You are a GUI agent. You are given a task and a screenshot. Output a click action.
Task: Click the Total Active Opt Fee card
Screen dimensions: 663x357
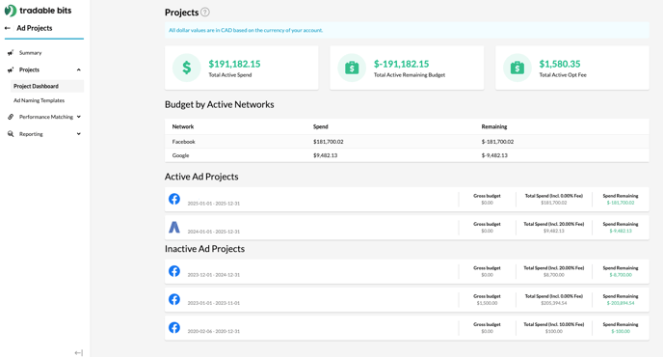tap(572, 68)
